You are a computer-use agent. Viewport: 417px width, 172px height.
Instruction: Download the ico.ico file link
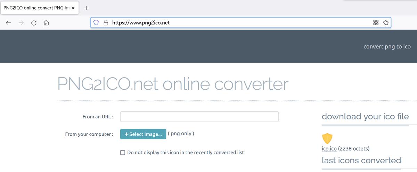(x=329, y=149)
